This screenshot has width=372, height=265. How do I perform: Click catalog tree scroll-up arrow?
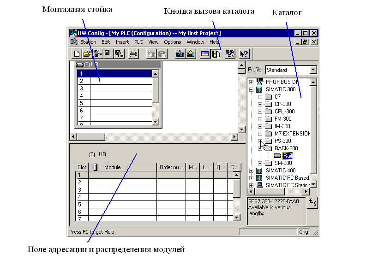click(313, 82)
